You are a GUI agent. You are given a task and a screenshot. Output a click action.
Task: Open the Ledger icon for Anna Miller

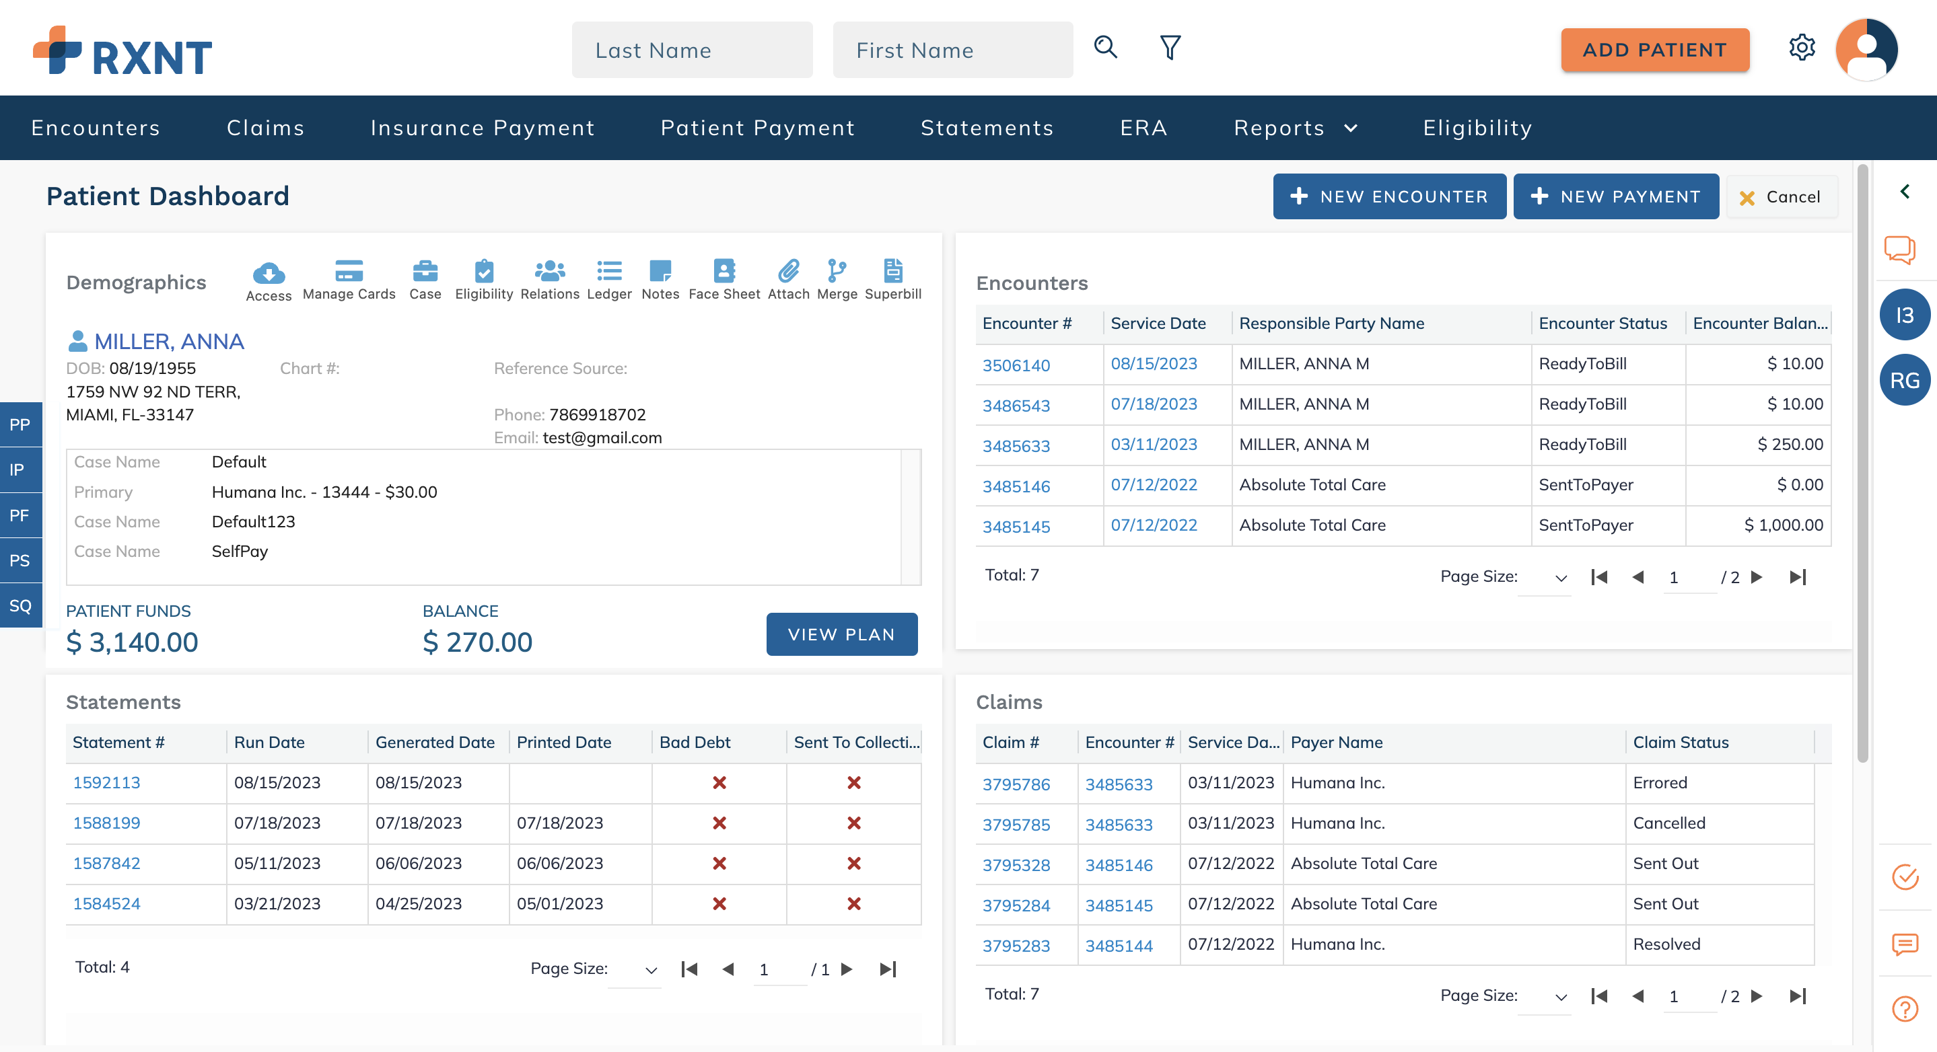click(610, 272)
